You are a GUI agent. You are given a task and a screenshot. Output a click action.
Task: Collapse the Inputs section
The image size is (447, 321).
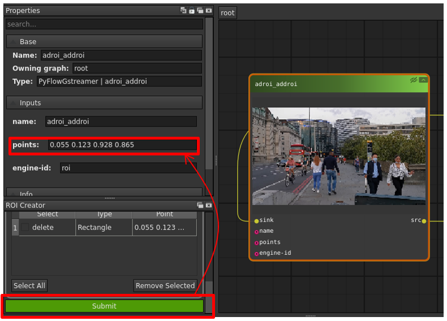(14, 103)
